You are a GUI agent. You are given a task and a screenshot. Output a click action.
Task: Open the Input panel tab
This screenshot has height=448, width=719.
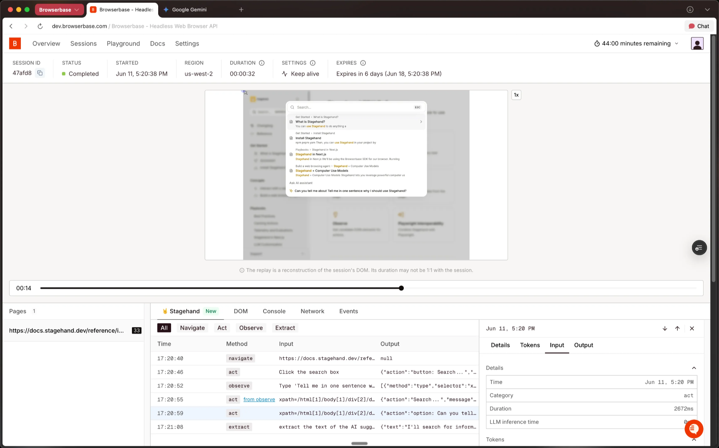point(557,345)
